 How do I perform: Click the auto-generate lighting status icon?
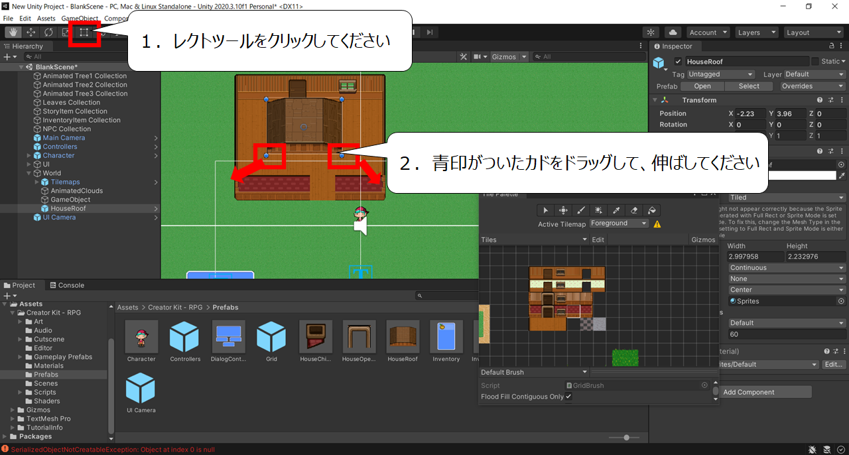click(x=840, y=449)
